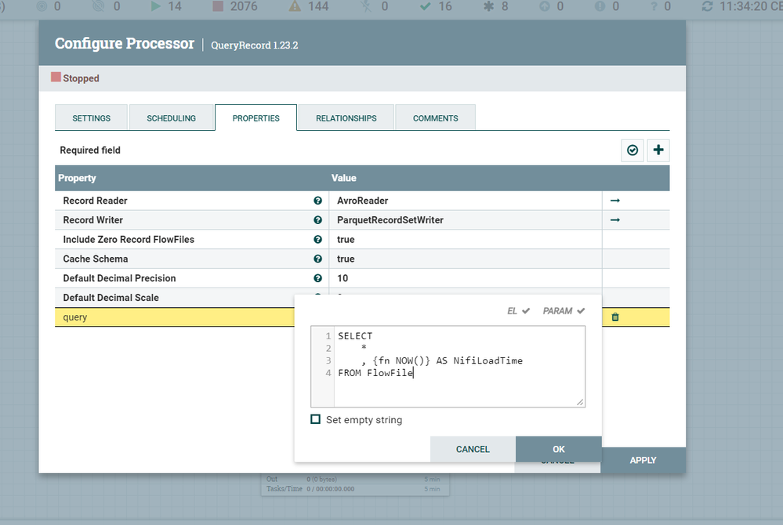Switch to the Scheduling tab
Screen dimensions: 783x525
(x=172, y=118)
